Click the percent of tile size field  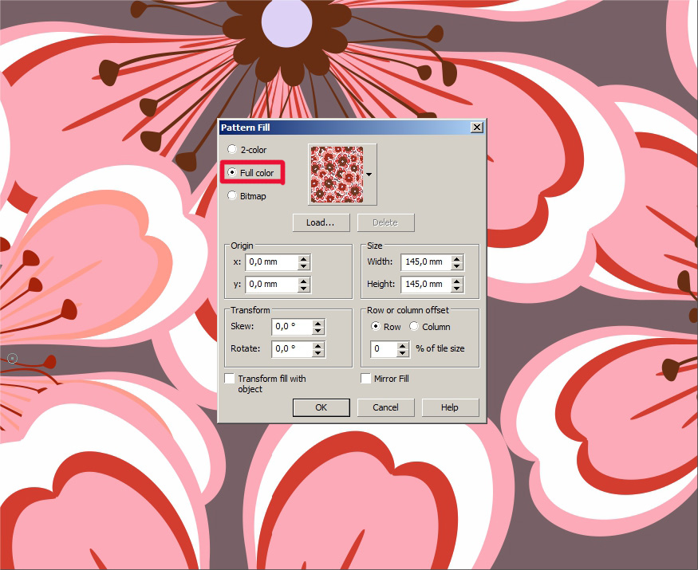(x=383, y=349)
